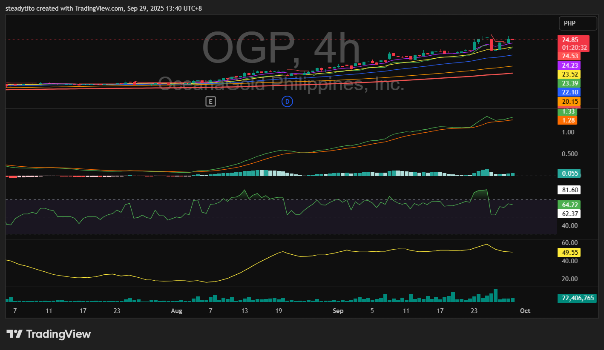Click the green 1.33 MACD value label
The height and width of the screenshot is (350, 604).
click(x=569, y=111)
